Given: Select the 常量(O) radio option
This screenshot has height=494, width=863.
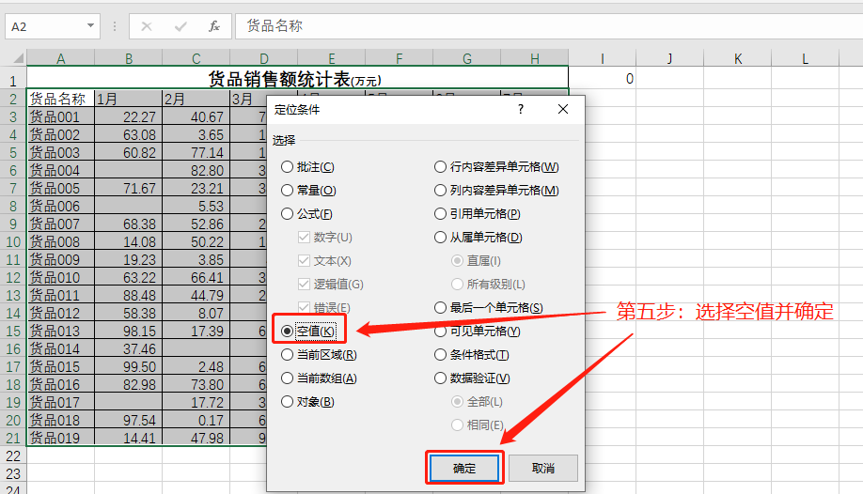Looking at the screenshot, I should 308,191.
